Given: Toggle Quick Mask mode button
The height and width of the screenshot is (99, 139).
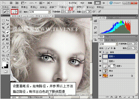Looking at the screenshot, I should [x=6, y=71].
